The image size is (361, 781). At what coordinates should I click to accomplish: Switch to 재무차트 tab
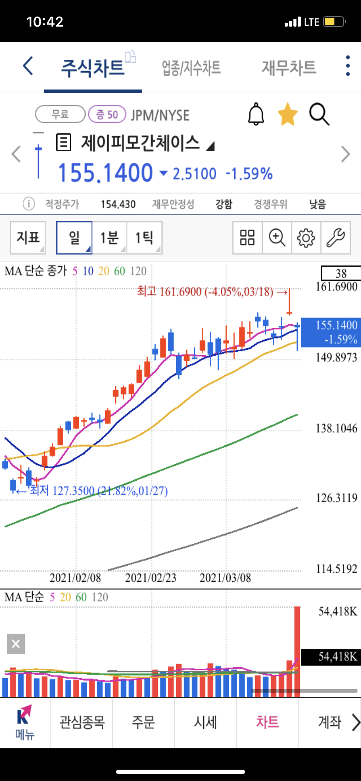click(289, 68)
